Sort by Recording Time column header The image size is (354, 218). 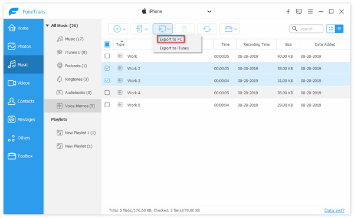[257, 44]
